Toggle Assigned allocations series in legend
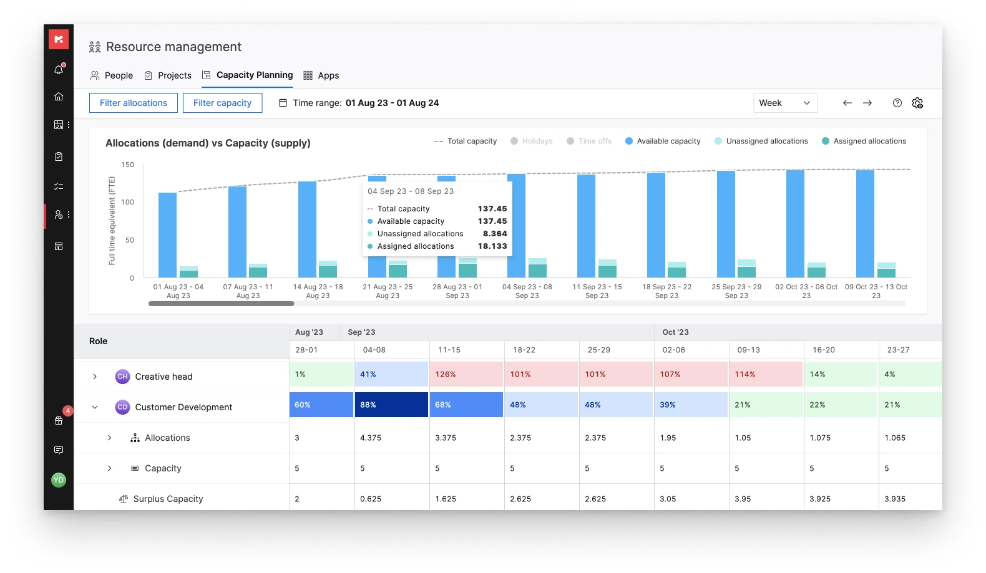Screen dimensions: 986x573 tap(864, 142)
